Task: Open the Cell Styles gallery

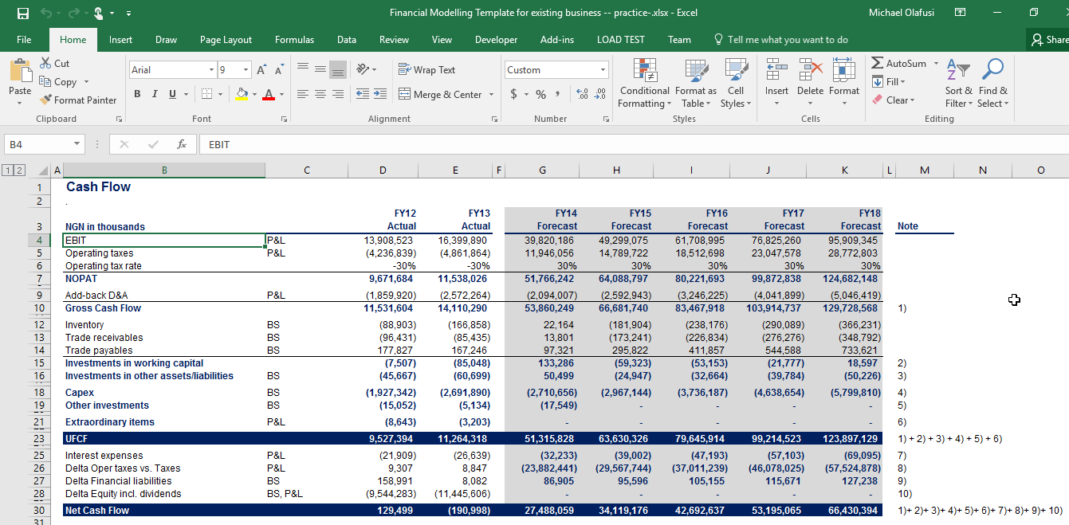Action: (x=735, y=84)
